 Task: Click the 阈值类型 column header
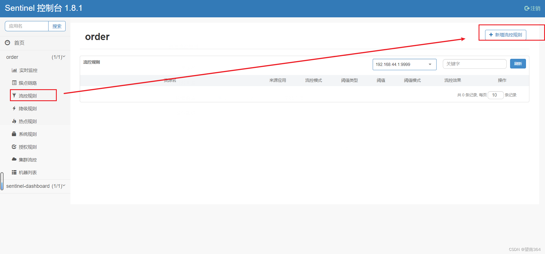point(349,80)
